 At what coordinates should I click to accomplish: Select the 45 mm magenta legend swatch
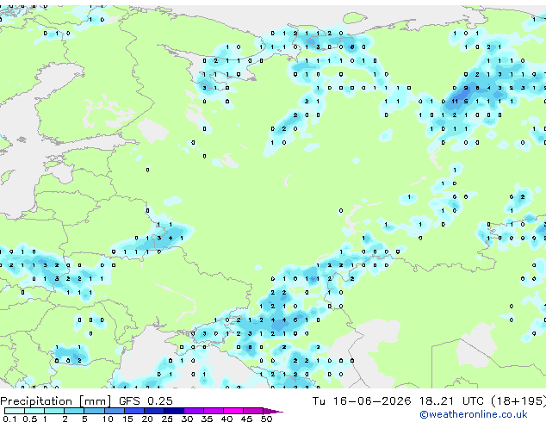[253, 411]
